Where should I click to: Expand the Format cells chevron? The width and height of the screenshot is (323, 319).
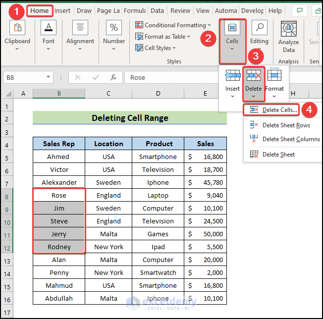point(274,96)
